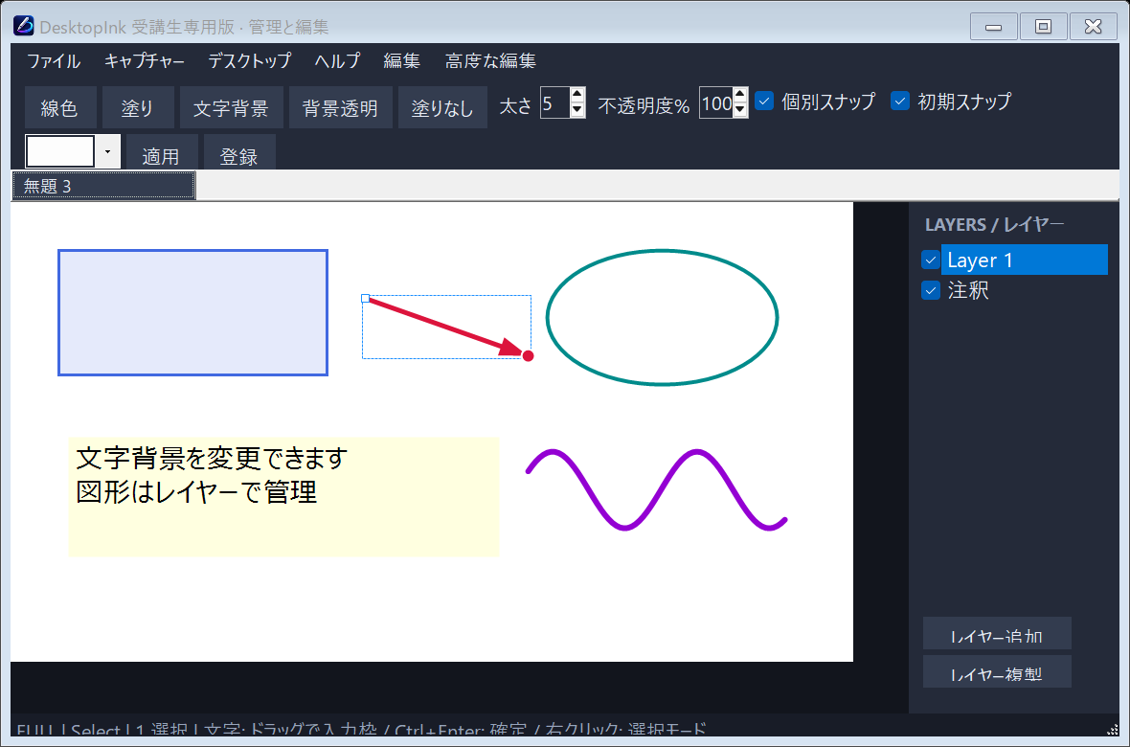Click the レイヤー追加 button

(x=997, y=633)
